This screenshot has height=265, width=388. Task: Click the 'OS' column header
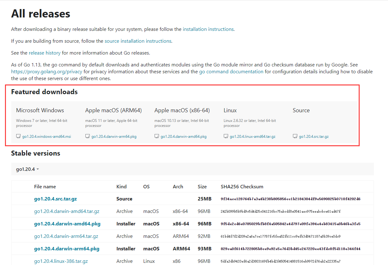(x=146, y=186)
